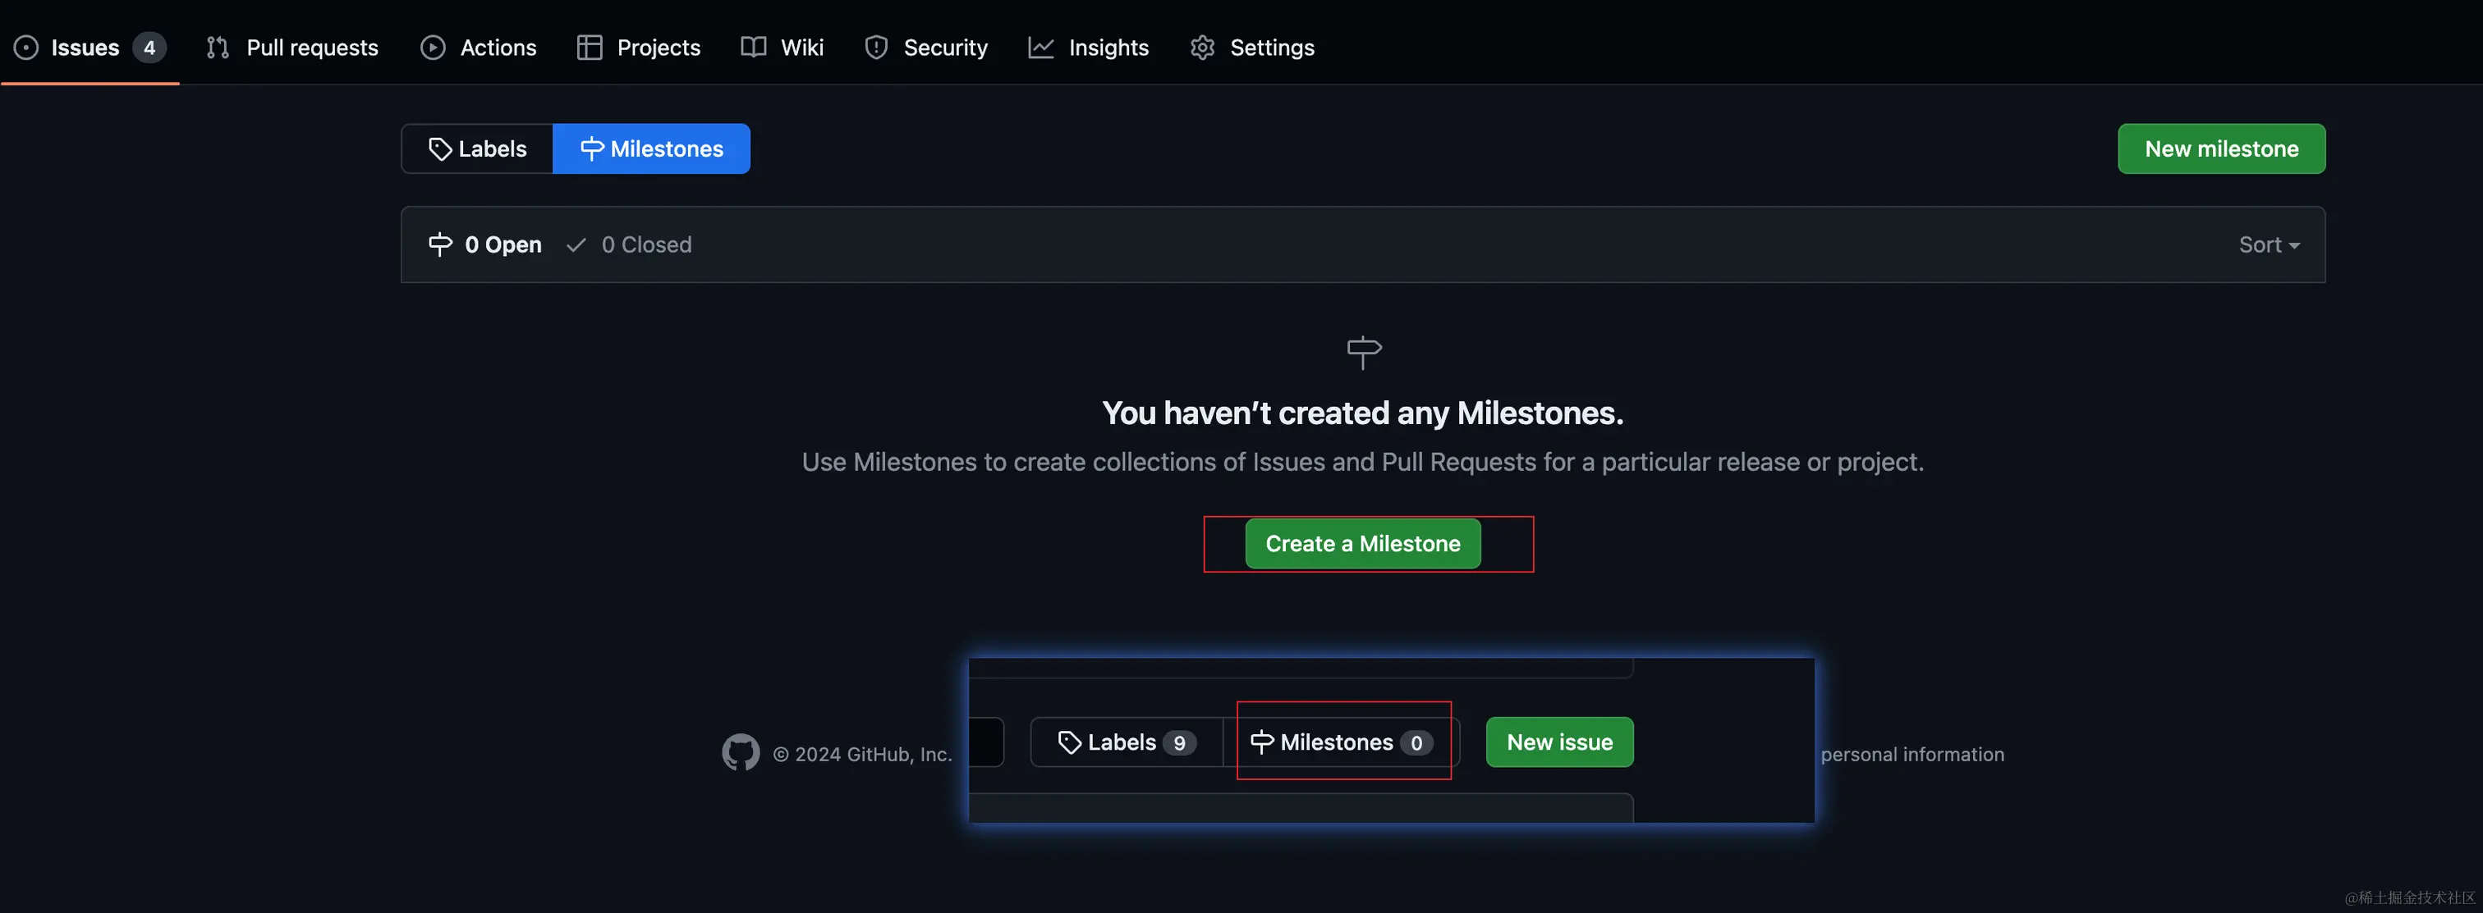View the Insights tab
This screenshot has width=2483, height=913.
1090,48
